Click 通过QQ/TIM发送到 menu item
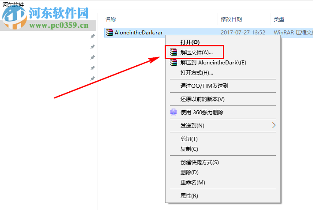313x210 pixels. point(204,86)
